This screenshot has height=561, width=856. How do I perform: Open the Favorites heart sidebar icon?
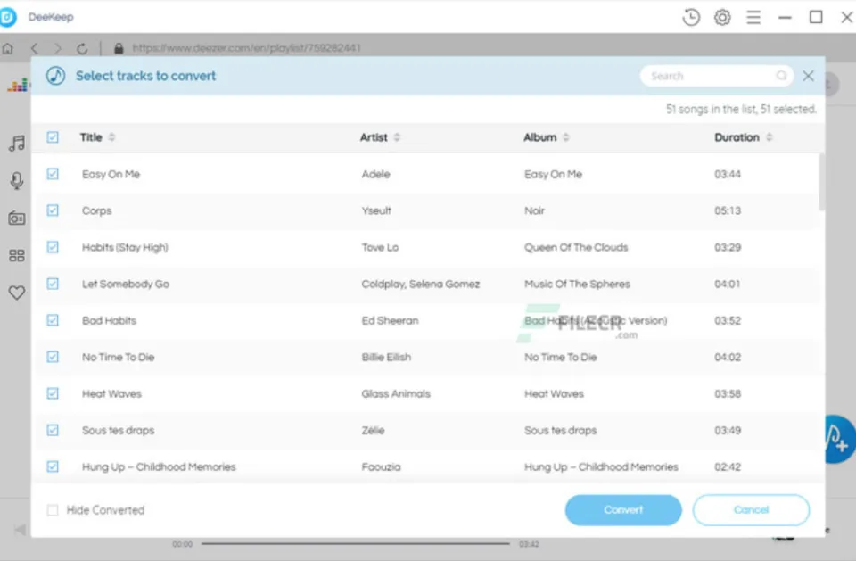click(17, 293)
